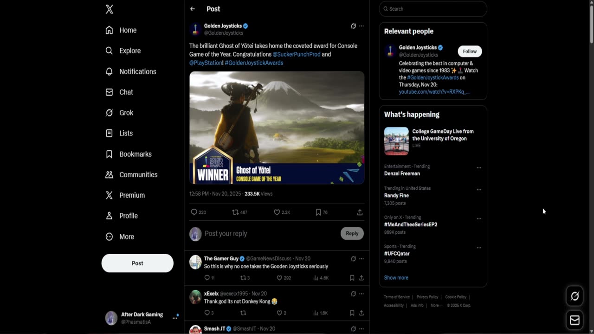Image resolution: width=594 pixels, height=334 pixels.
Task: Repost the main post with 467 reposts
Action: [240, 212]
